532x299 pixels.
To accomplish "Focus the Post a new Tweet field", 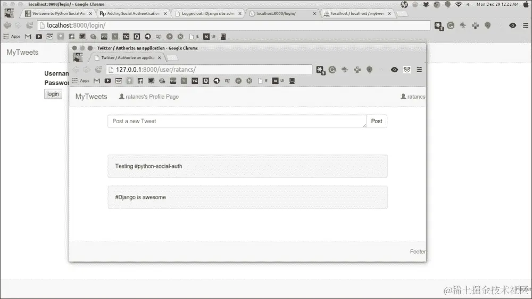I will pos(237,121).
